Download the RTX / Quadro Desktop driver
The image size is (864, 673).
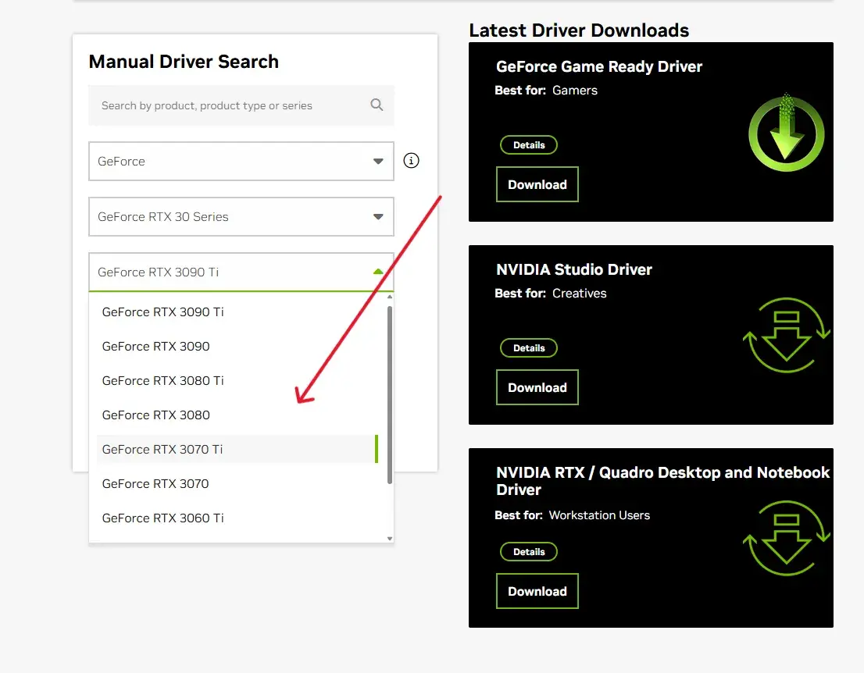pyautogui.click(x=537, y=591)
